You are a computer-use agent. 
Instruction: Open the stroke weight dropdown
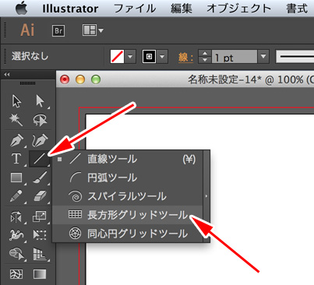[x=263, y=56]
